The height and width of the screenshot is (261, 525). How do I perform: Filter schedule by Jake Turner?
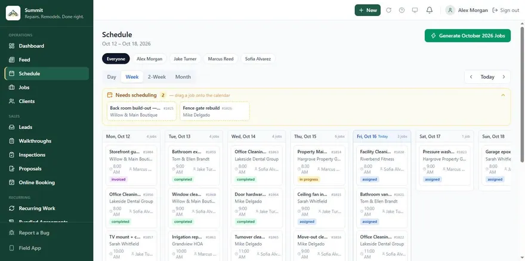coord(185,58)
